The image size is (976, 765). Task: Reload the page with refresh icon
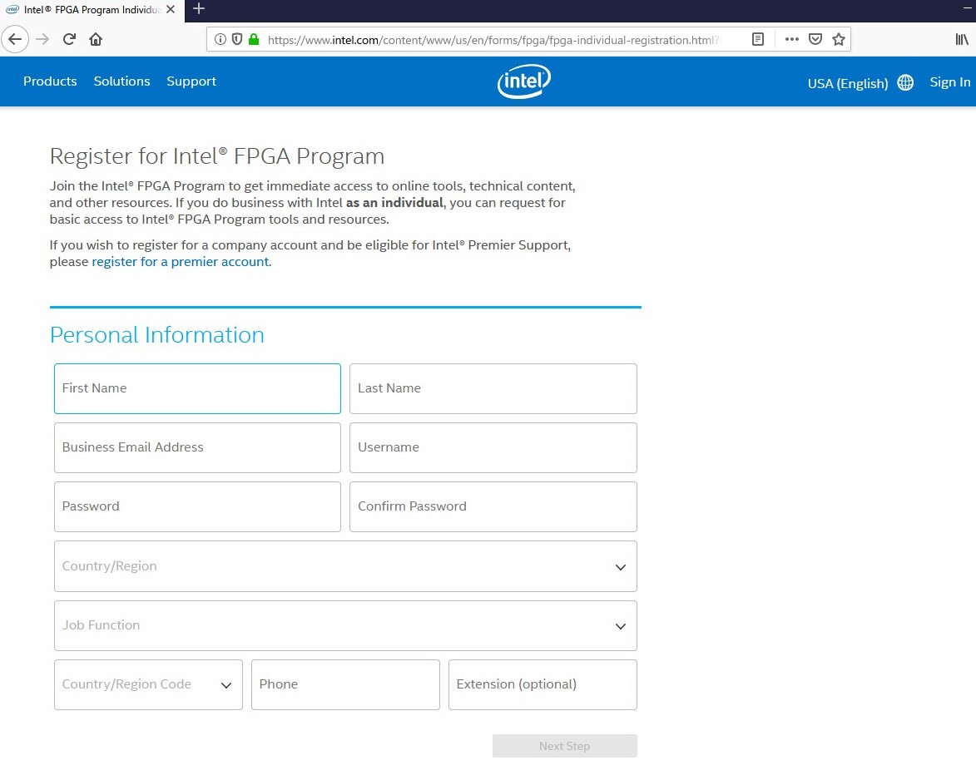(69, 39)
